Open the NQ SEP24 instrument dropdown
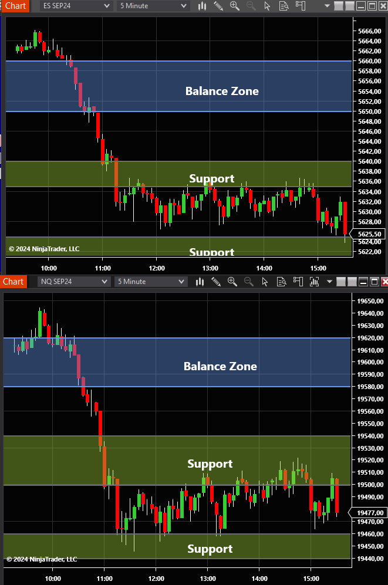This screenshot has width=388, height=585. 74,282
